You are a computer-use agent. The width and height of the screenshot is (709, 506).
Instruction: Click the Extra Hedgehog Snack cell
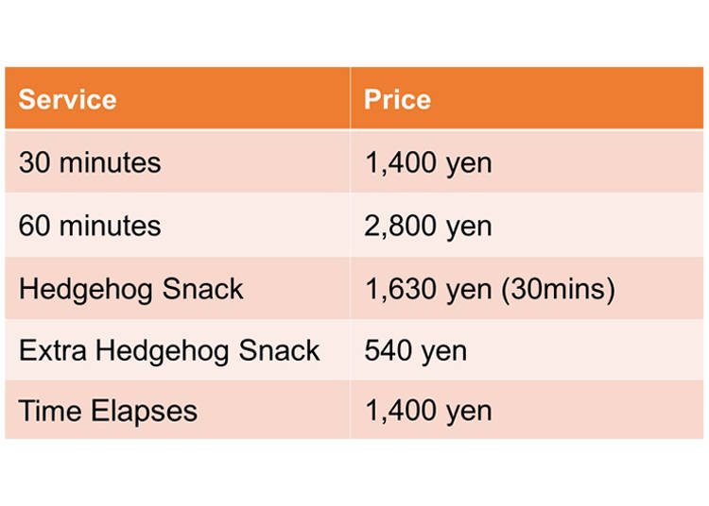178,350
